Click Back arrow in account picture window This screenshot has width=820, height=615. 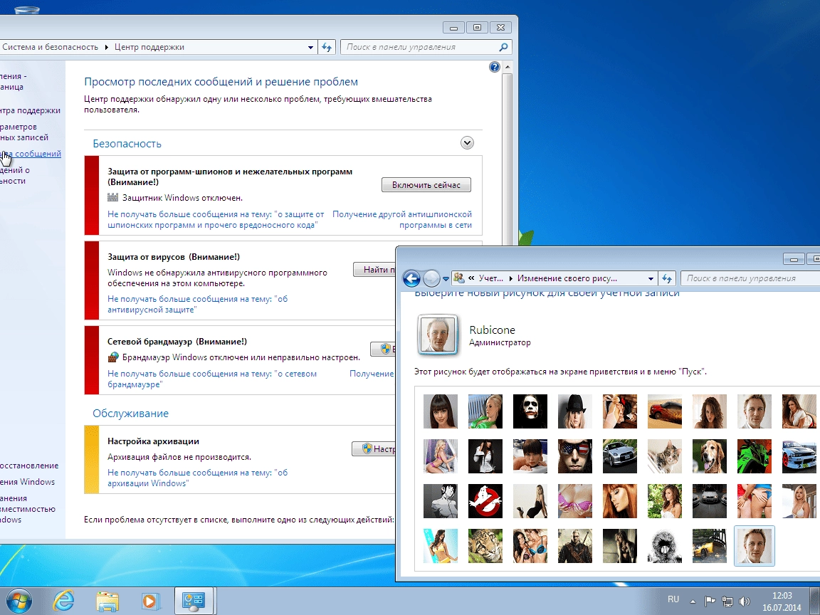pos(411,279)
